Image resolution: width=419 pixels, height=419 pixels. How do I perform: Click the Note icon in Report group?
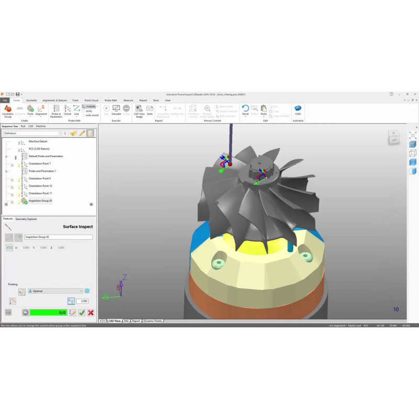point(150,111)
